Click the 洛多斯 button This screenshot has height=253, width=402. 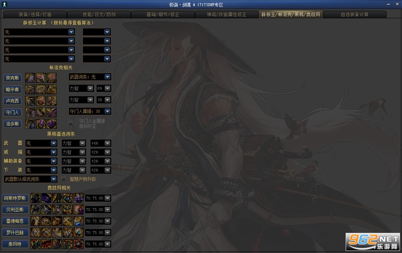pos(12,124)
